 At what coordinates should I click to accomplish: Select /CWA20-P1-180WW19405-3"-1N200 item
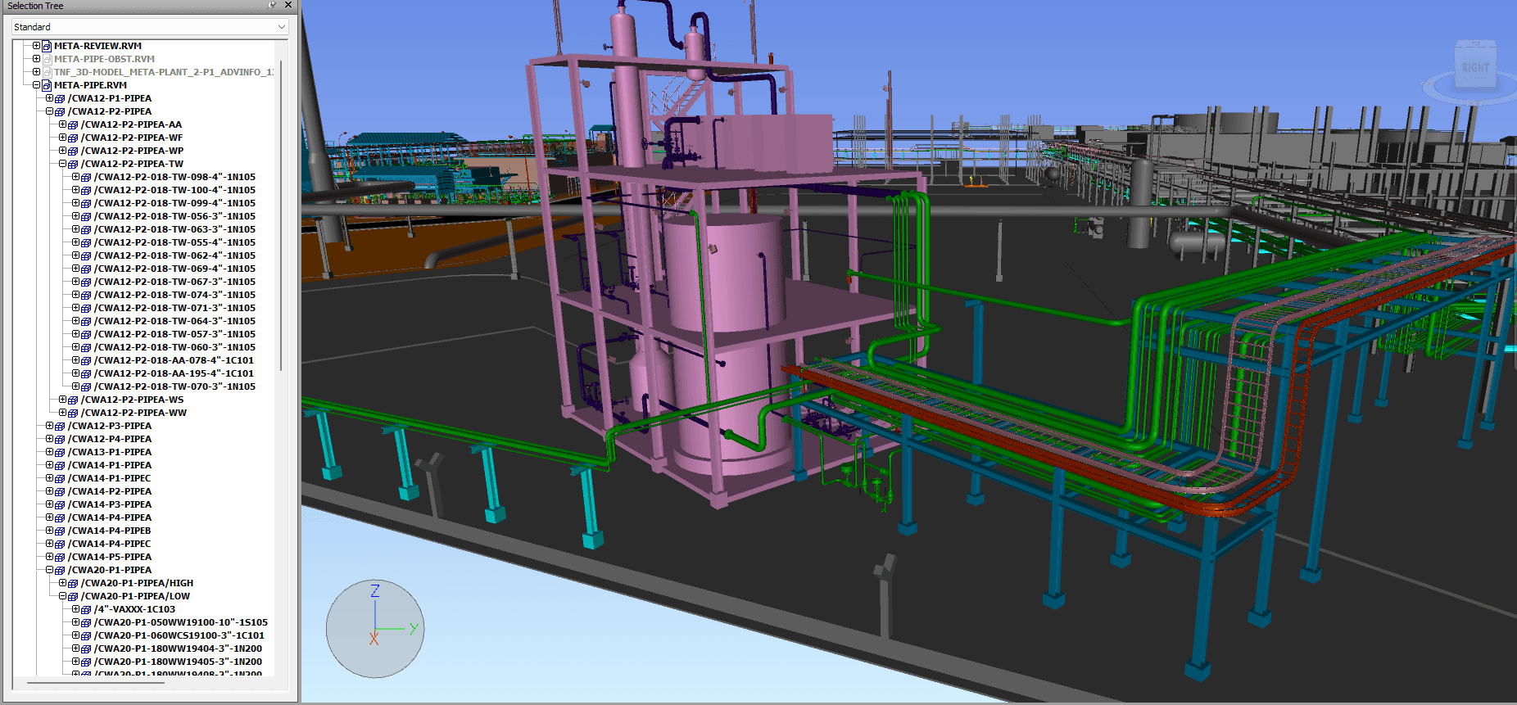[178, 662]
